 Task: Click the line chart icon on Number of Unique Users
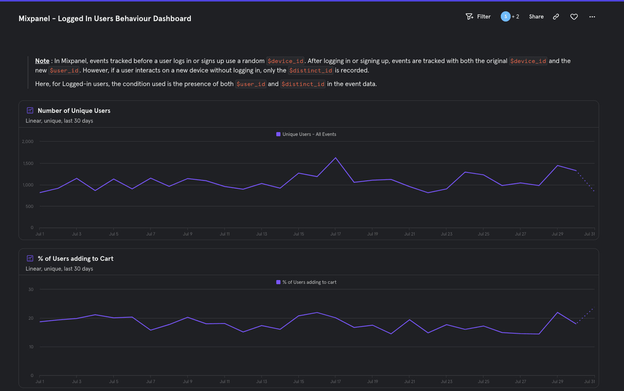pyautogui.click(x=30, y=110)
